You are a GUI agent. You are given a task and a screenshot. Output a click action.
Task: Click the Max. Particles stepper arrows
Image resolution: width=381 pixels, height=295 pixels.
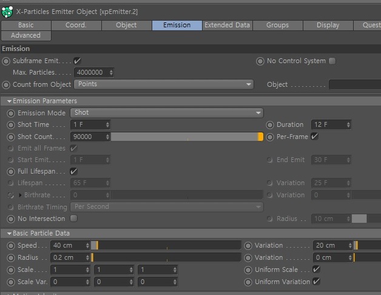[x=111, y=72]
